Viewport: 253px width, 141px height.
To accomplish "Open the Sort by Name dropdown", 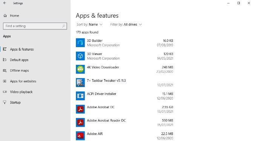I will pyautogui.click(x=89, y=25).
